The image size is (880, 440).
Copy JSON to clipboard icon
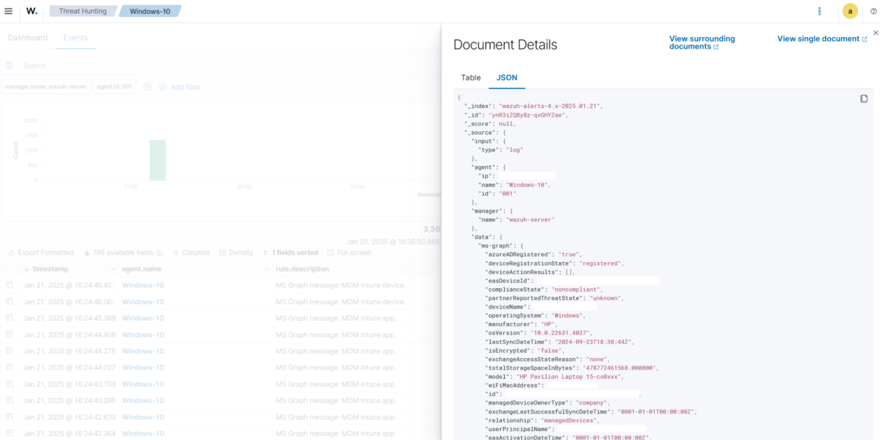click(x=864, y=99)
